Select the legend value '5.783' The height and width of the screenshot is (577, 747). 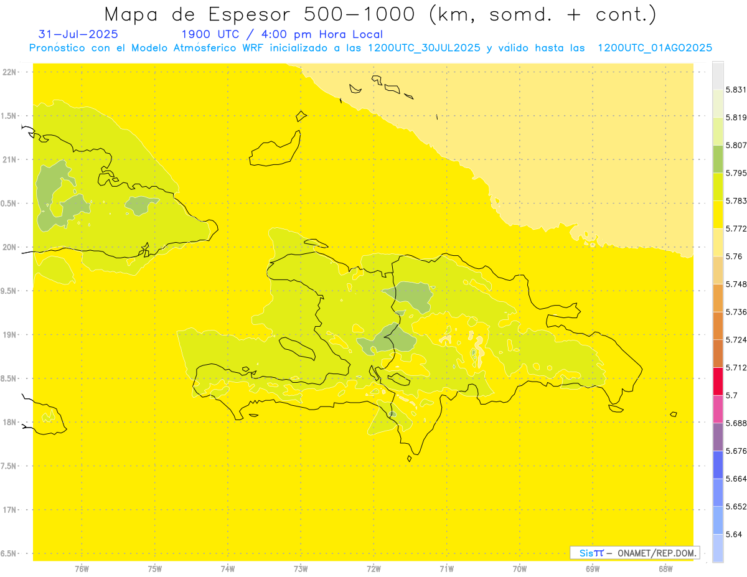[736, 200]
